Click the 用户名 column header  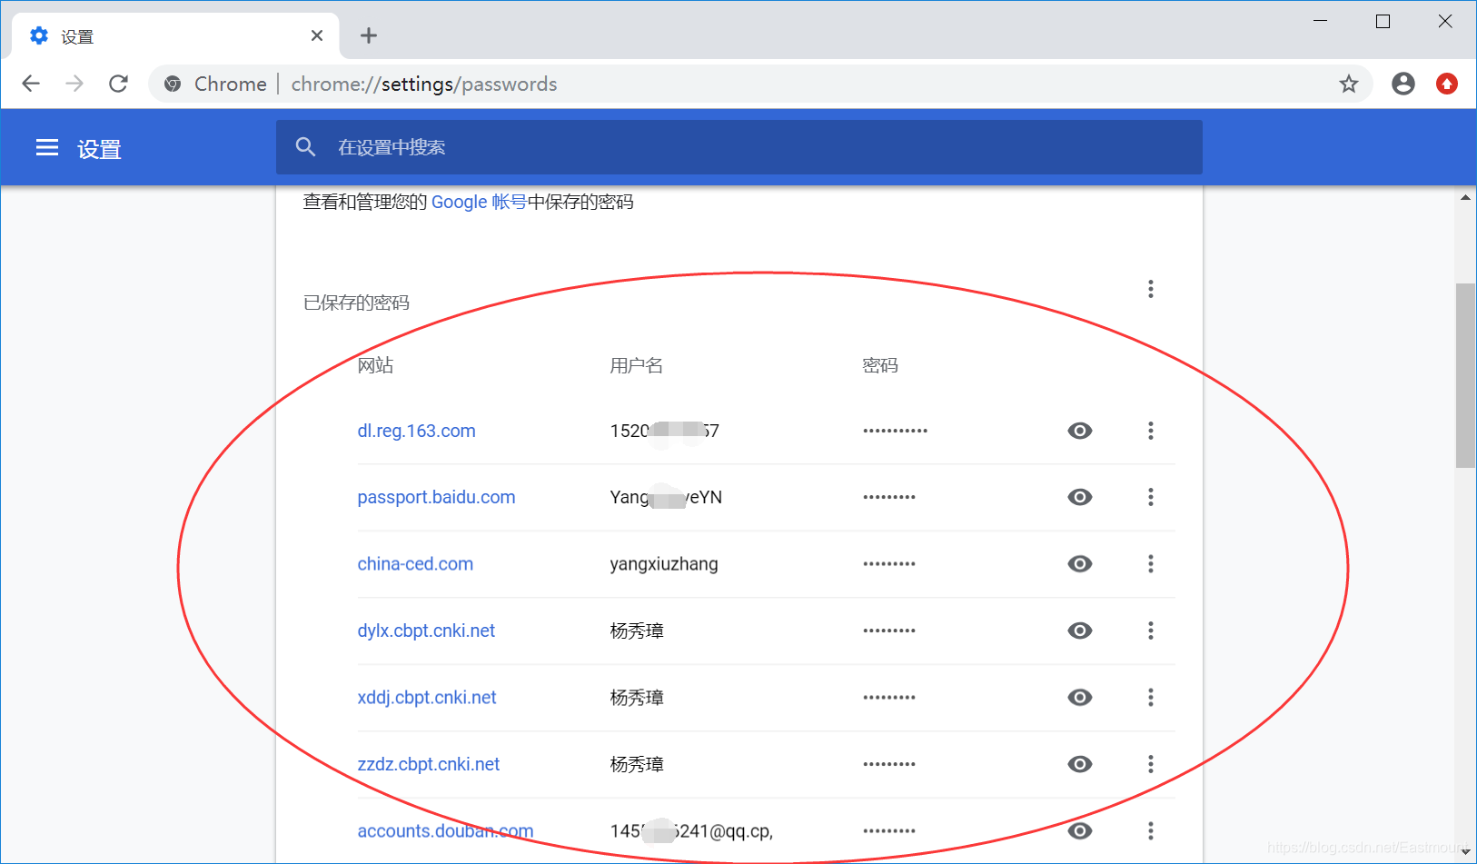(x=636, y=365)
